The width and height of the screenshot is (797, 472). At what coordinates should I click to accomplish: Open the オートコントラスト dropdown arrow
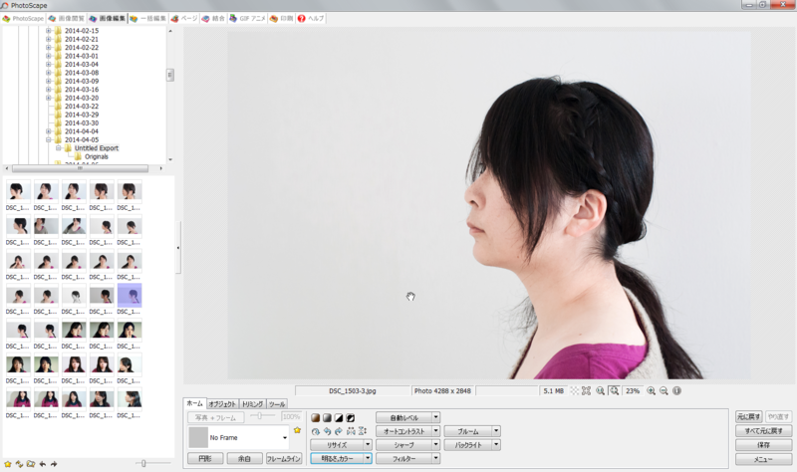point(435,431)
